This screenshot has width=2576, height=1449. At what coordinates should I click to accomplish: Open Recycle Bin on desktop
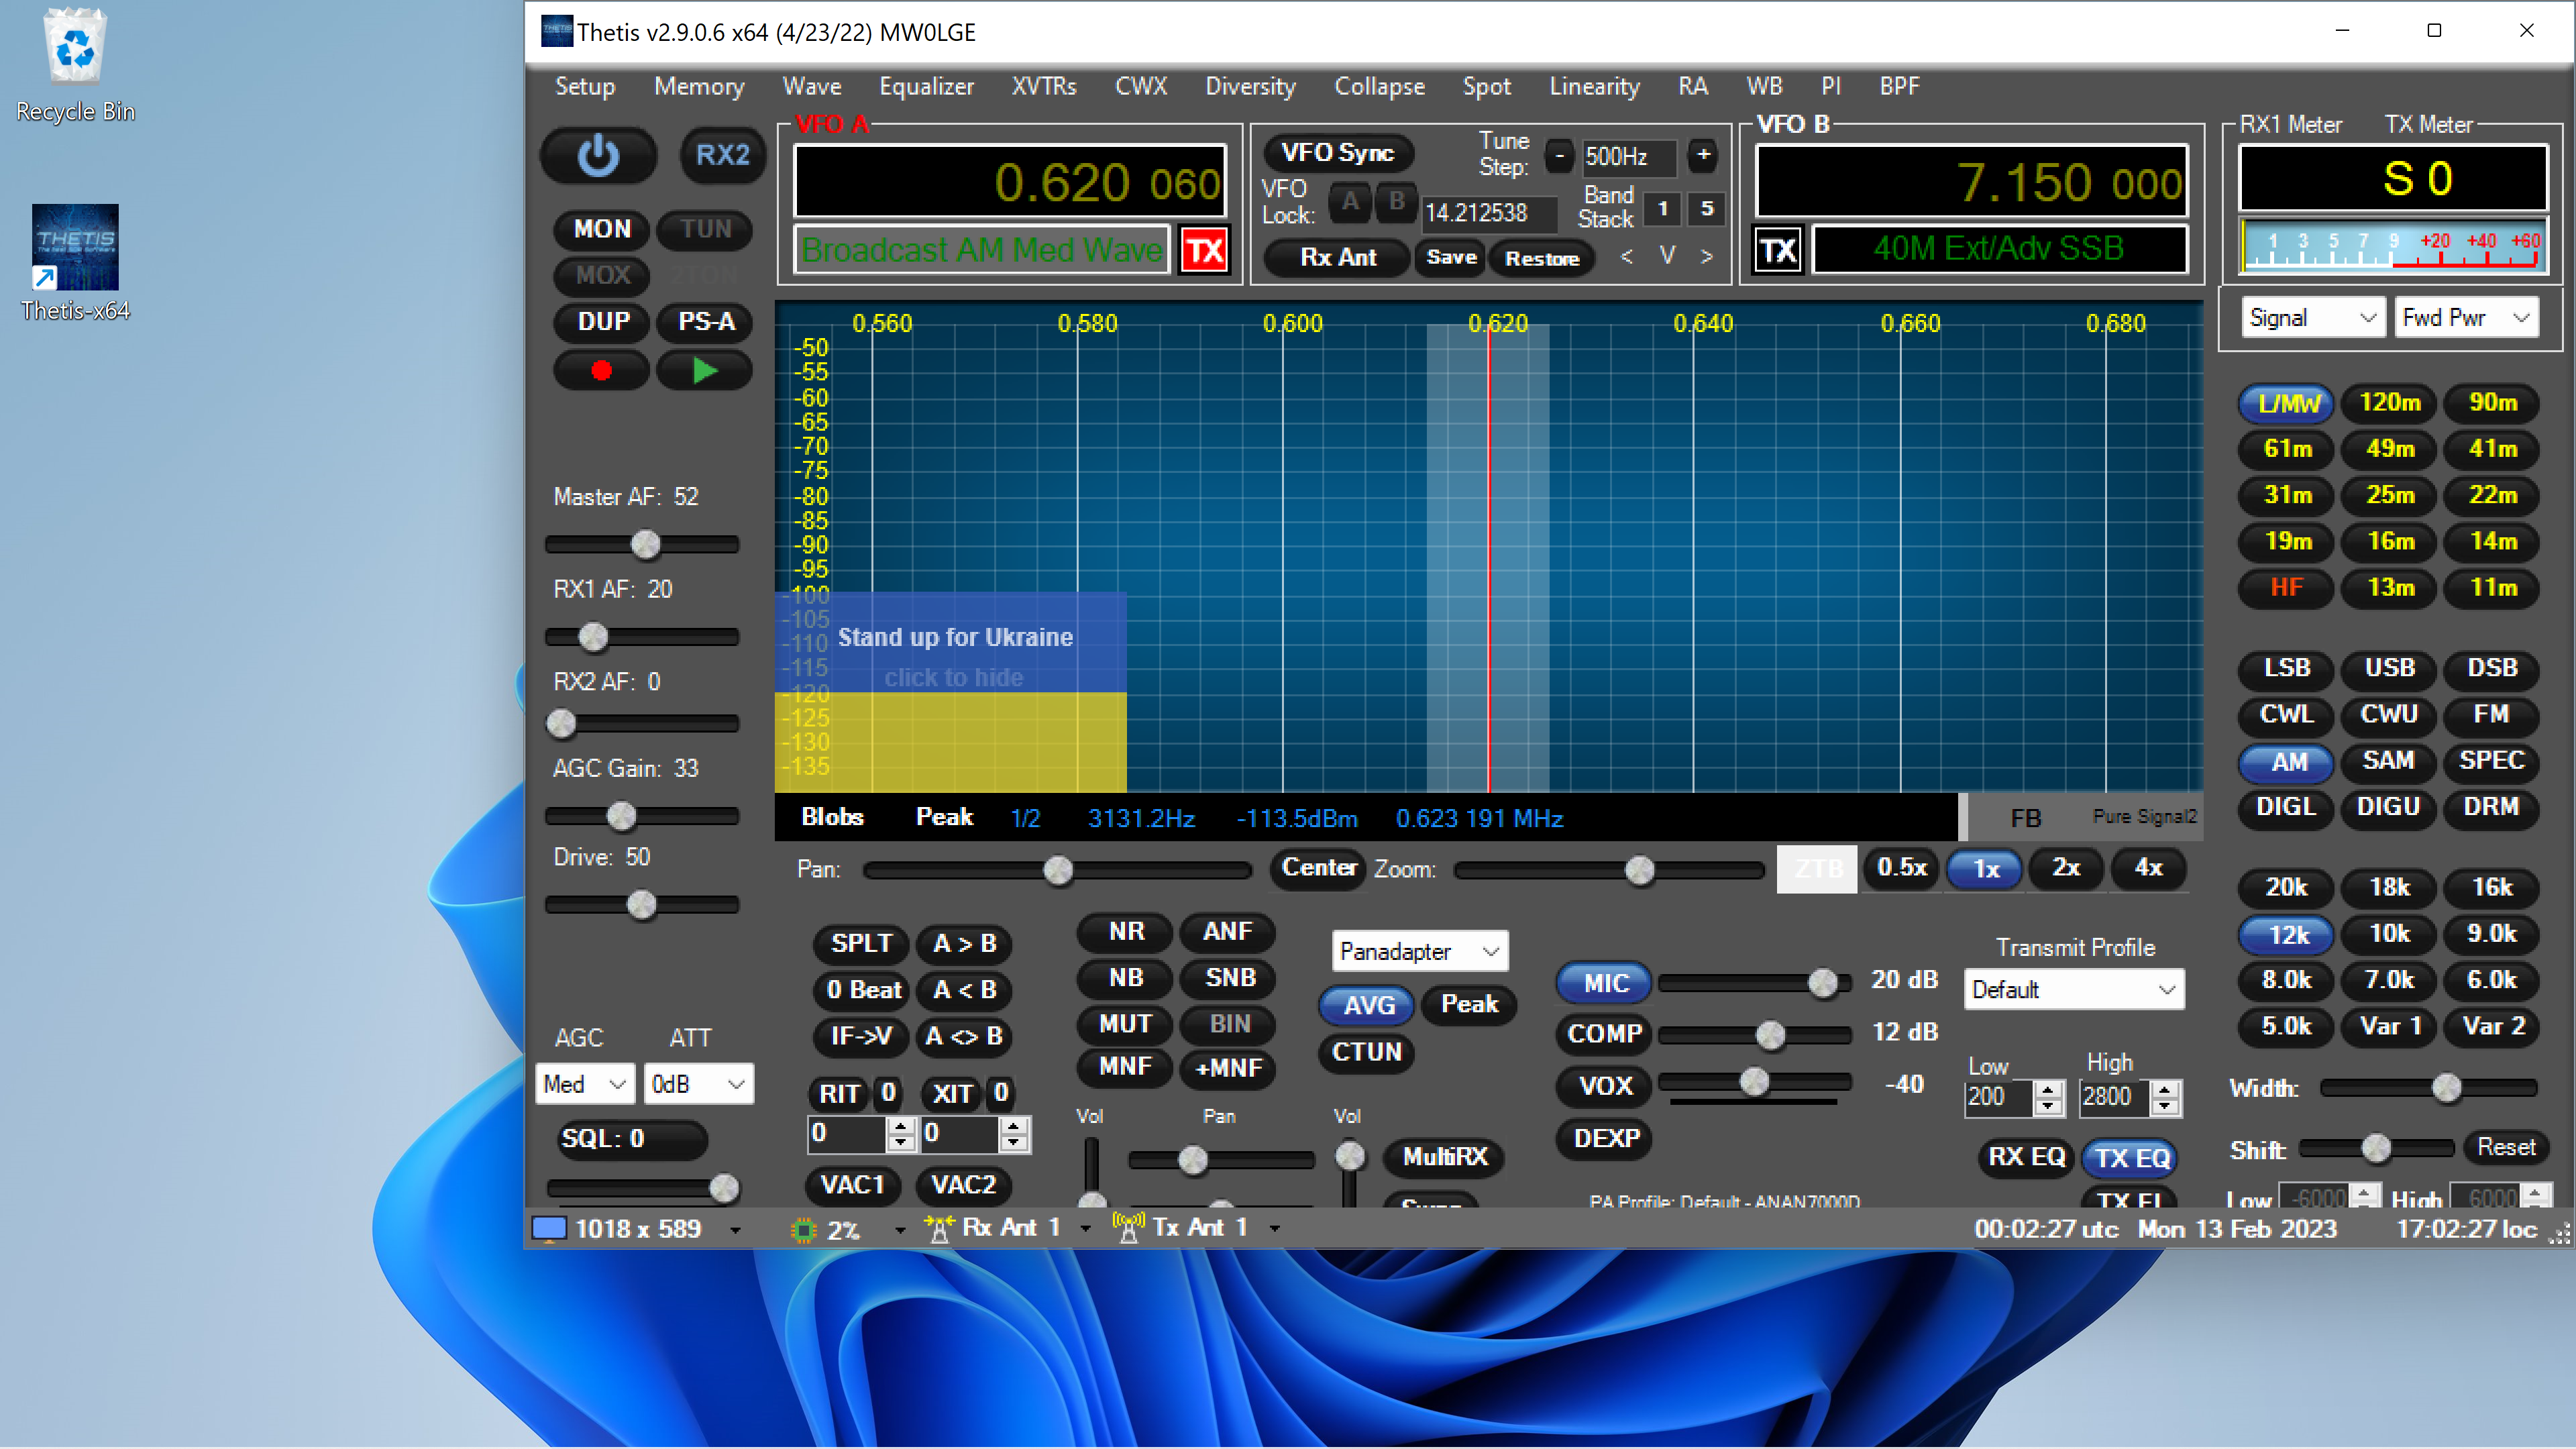[75, 65]
